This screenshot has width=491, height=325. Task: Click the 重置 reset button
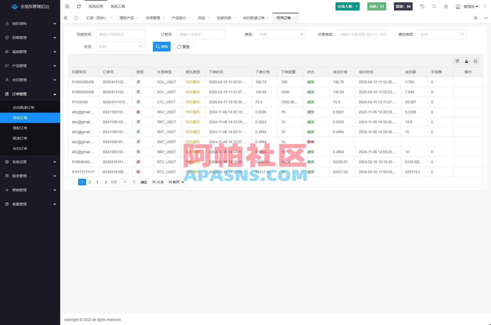pyautogui.click(x=183, y=47)
